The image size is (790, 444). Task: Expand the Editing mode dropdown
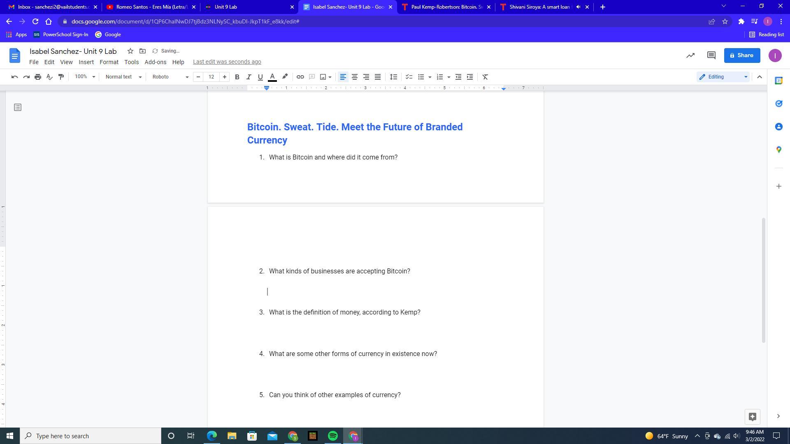pyautogui.click(x=723, y=77)
